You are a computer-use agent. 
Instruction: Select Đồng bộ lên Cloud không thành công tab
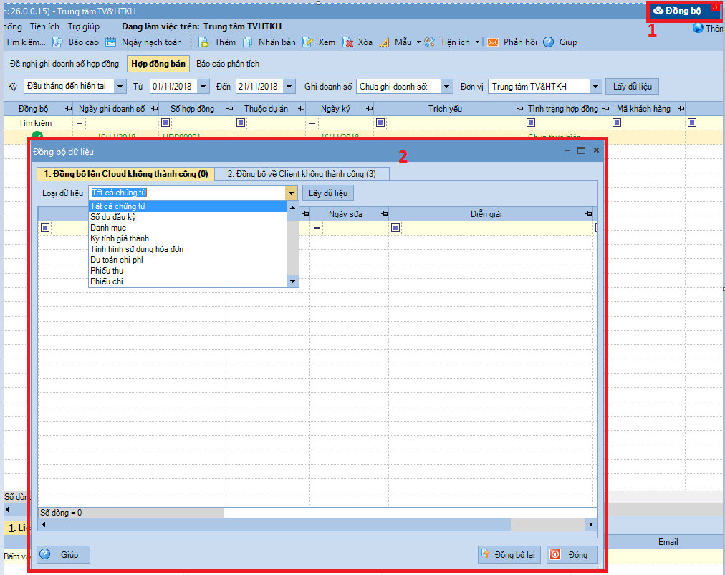coord(126,174)
